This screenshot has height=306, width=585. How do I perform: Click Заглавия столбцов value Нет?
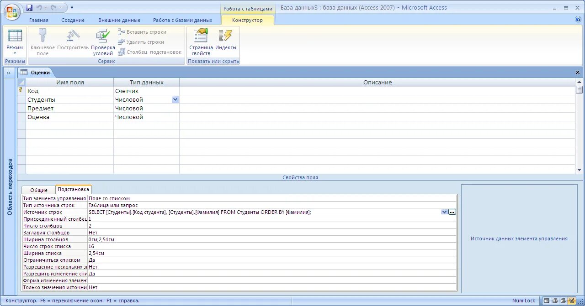(x=272, y=233)
